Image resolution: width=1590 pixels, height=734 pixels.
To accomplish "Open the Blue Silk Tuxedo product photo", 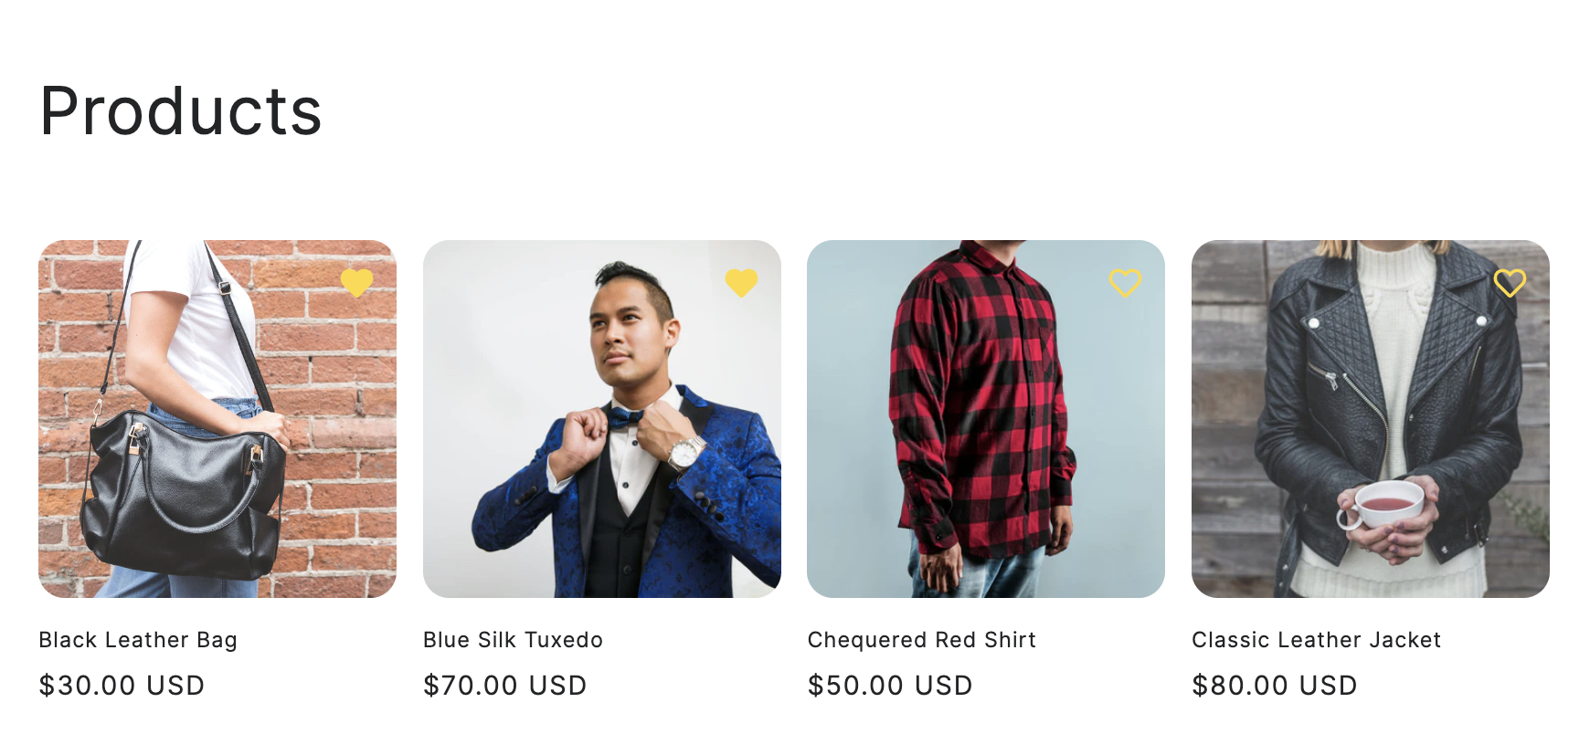I will 601,419.
